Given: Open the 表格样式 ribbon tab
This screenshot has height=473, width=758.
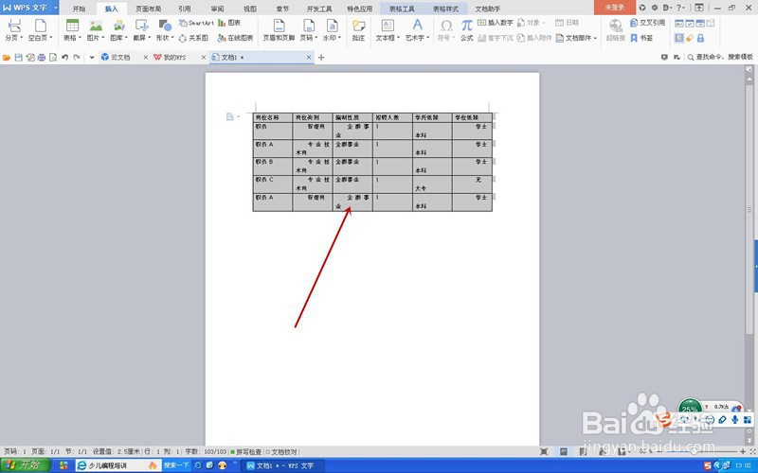Looking at the screenshot, I should pyautogui.click(x=445, y=9).
